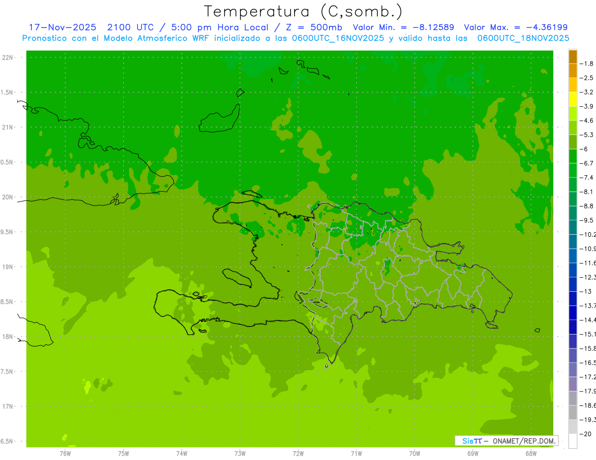Click the "-7.4" color scale label
Viewport: 596px width, 460px height.
tap(588, 178)
